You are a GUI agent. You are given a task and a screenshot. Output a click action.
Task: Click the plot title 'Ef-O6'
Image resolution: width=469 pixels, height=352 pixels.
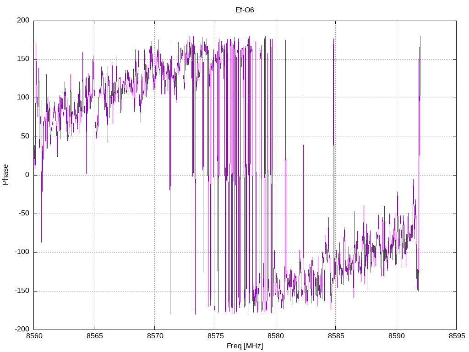point(245,10)
